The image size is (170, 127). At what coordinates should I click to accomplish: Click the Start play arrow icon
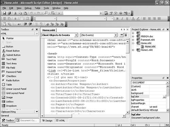pos(59,13)
